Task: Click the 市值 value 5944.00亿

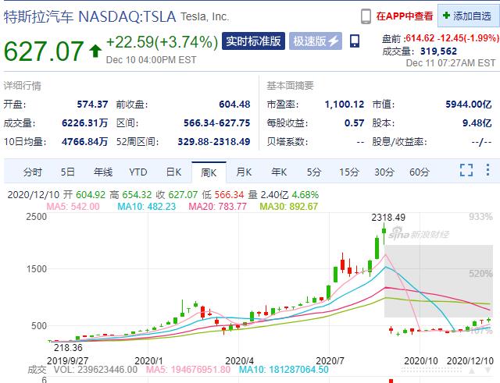Action: pyautogui.click(x=469, y=105)
